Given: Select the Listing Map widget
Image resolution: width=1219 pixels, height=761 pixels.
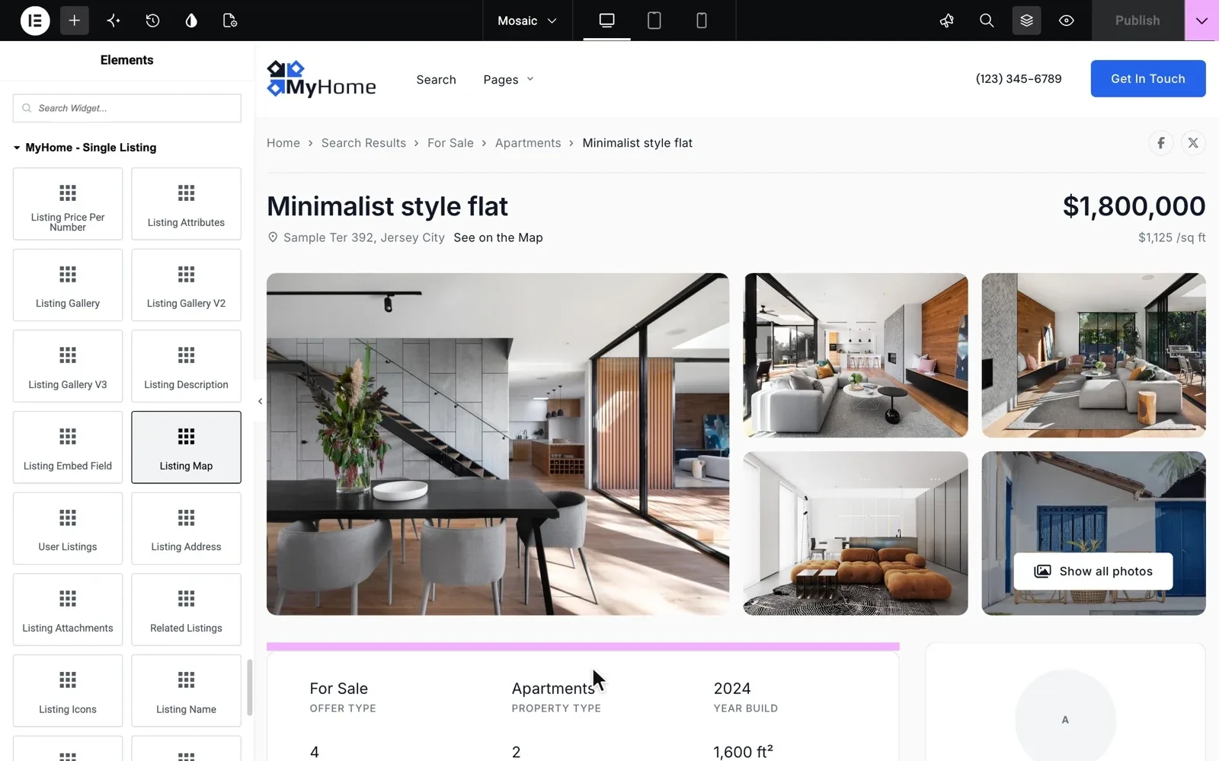Looking at the screenshot, I should tap(186, 447).
